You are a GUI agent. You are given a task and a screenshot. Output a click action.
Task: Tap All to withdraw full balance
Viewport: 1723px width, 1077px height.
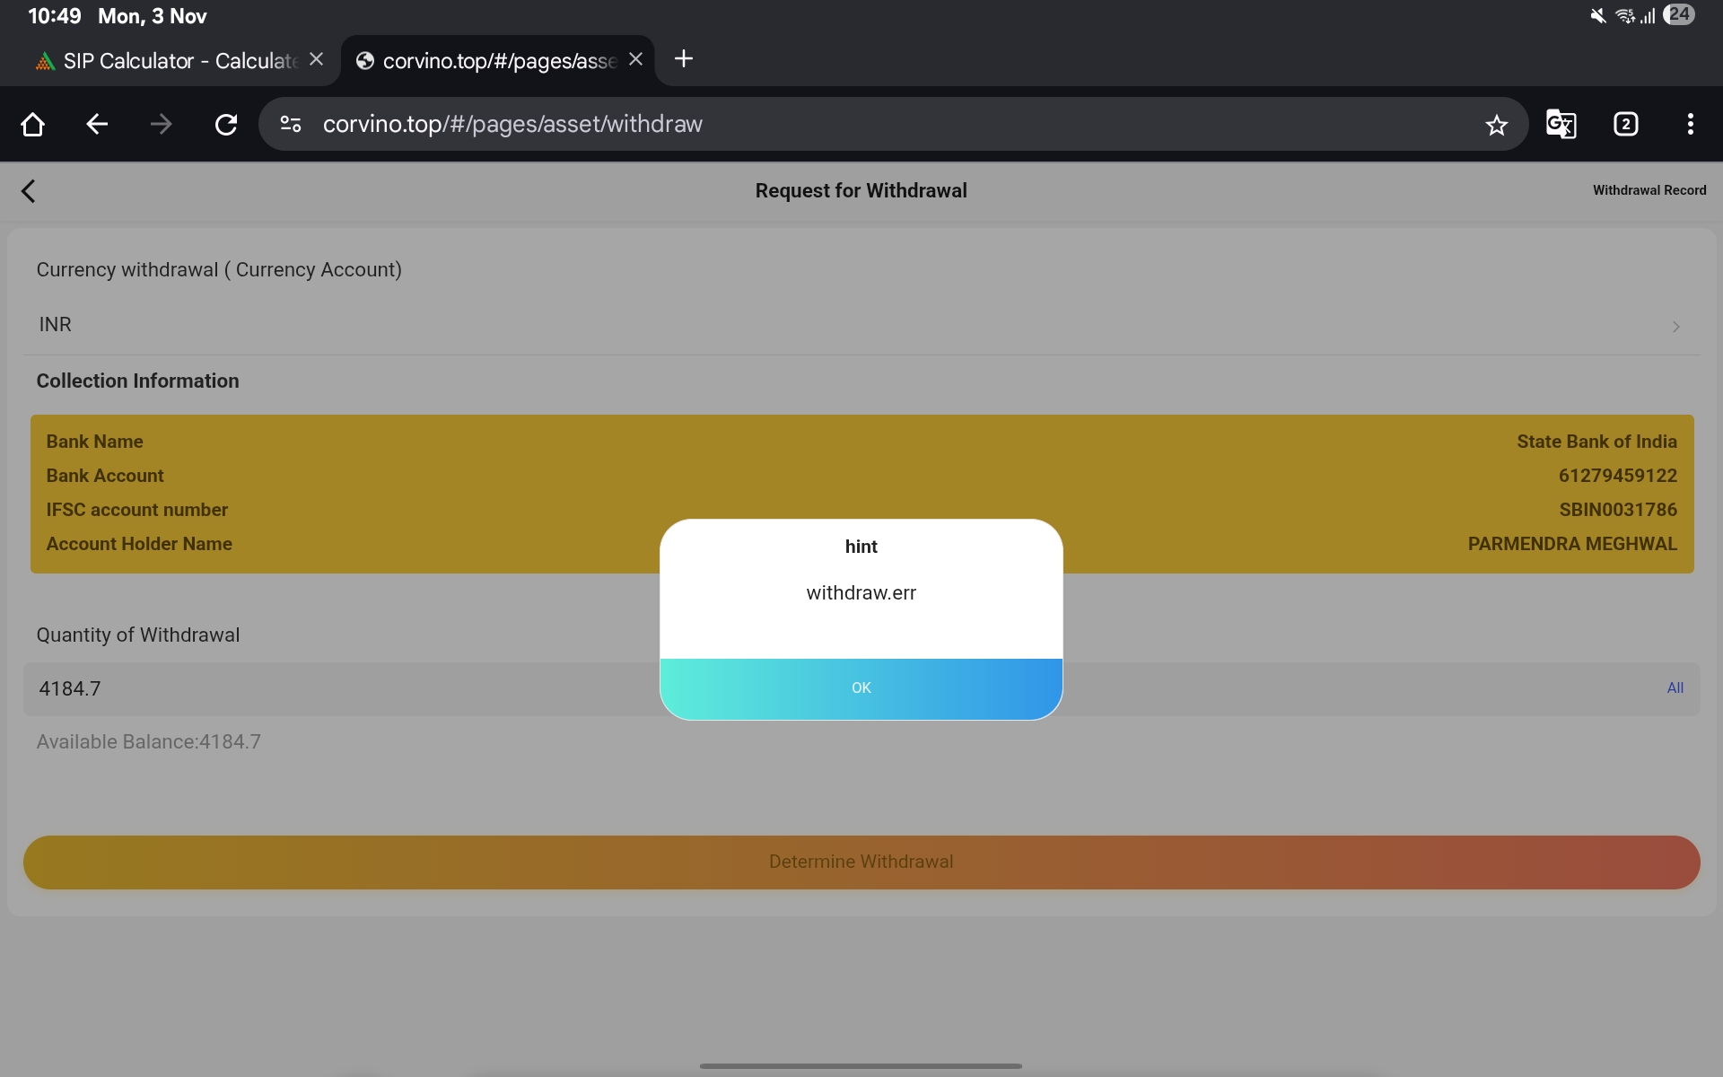coord(1675,688)
